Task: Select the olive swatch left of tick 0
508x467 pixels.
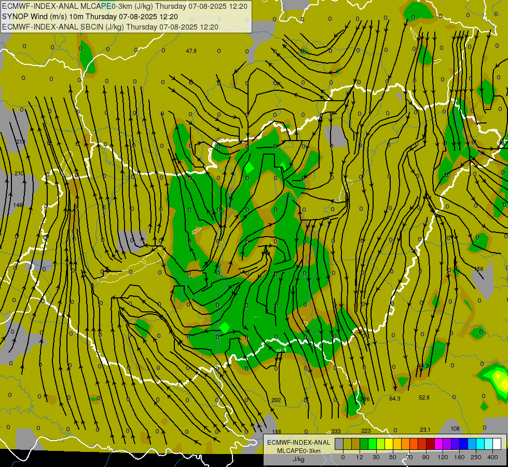Action: click(x=347, y=444)
